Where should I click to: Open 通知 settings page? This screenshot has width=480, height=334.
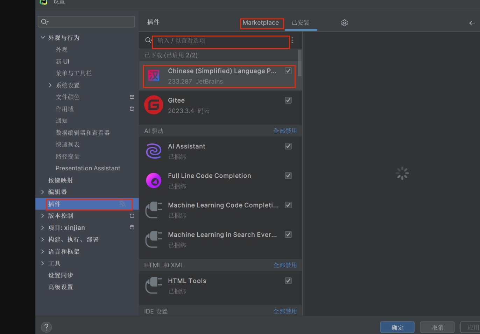[62, 121]
